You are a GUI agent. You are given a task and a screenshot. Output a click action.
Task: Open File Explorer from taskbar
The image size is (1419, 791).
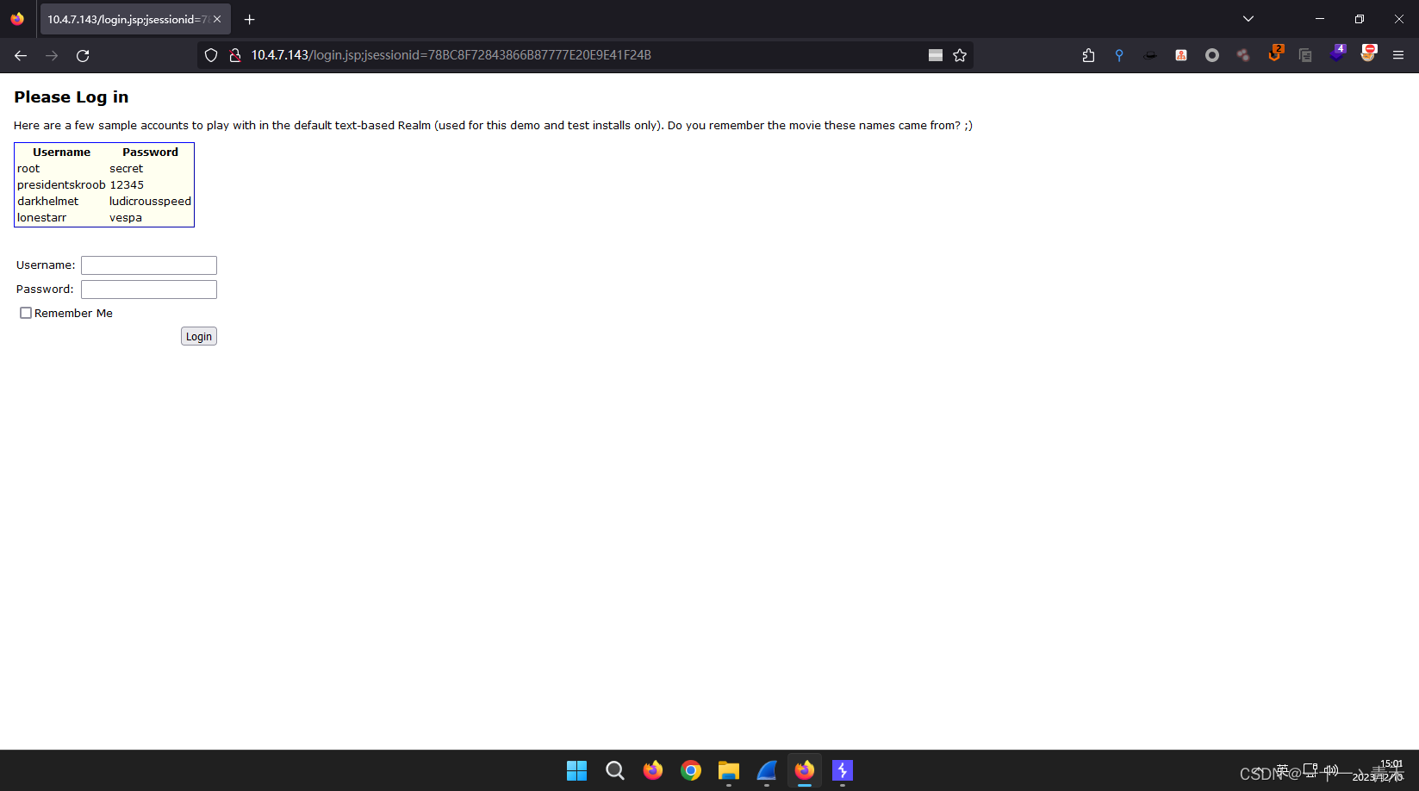tap(729, 770)
